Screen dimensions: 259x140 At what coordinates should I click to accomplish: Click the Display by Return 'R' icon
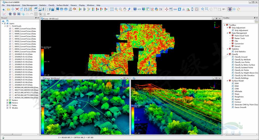[98, 9]
